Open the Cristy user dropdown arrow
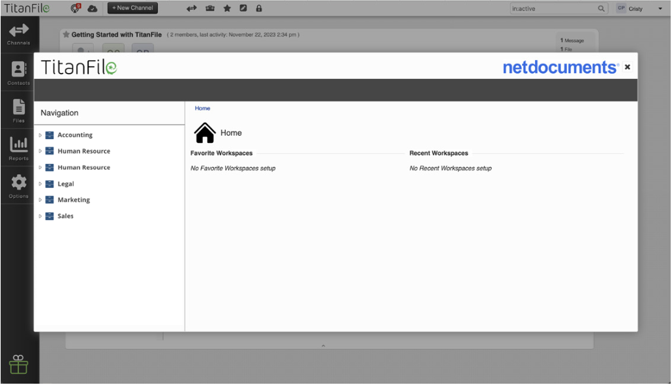 660,8
